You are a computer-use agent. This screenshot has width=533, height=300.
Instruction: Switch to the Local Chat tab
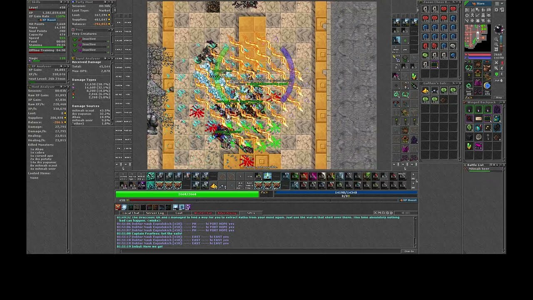click(131, 213)
